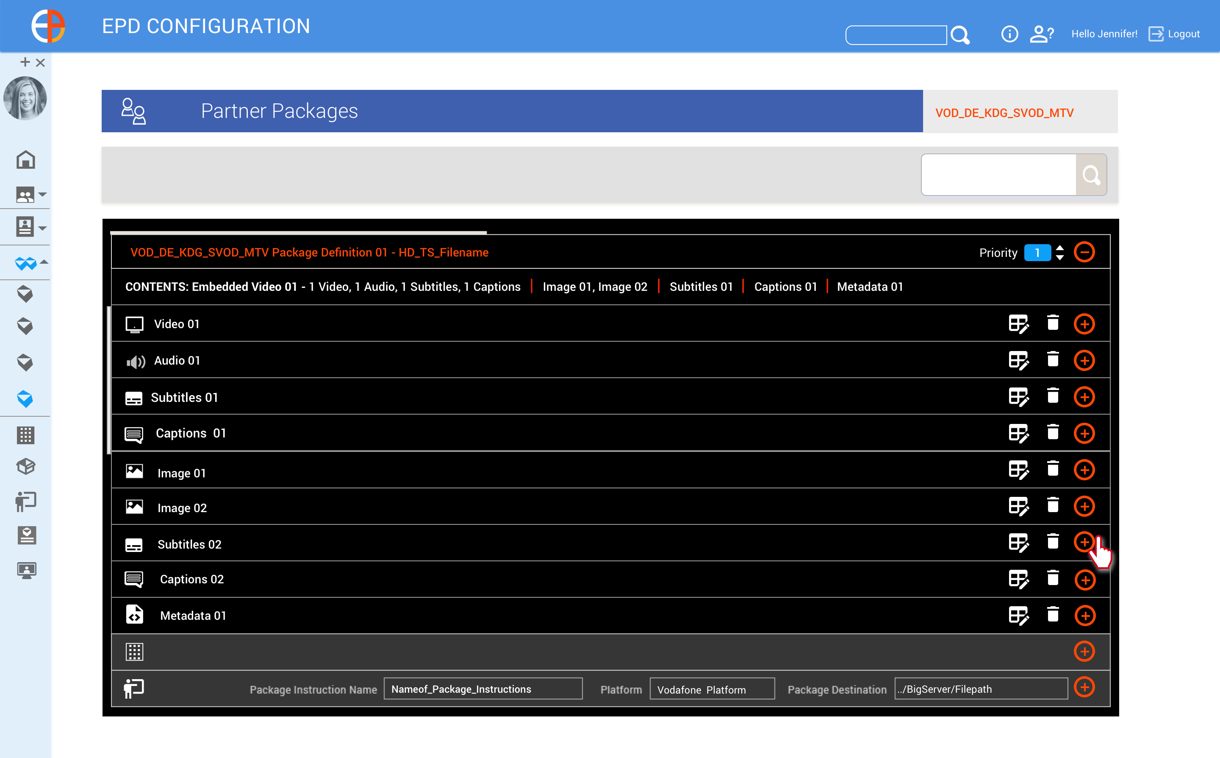Edit the Captions 02 row
This screenshot has height=758, width=1220.
pos(1019,580)
